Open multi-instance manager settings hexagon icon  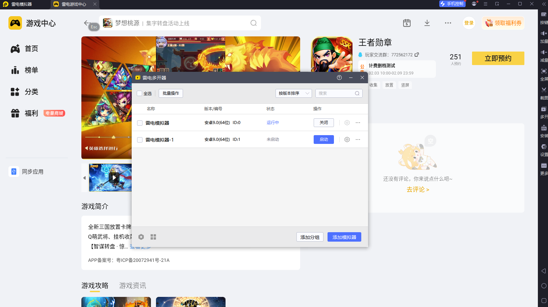141,237
